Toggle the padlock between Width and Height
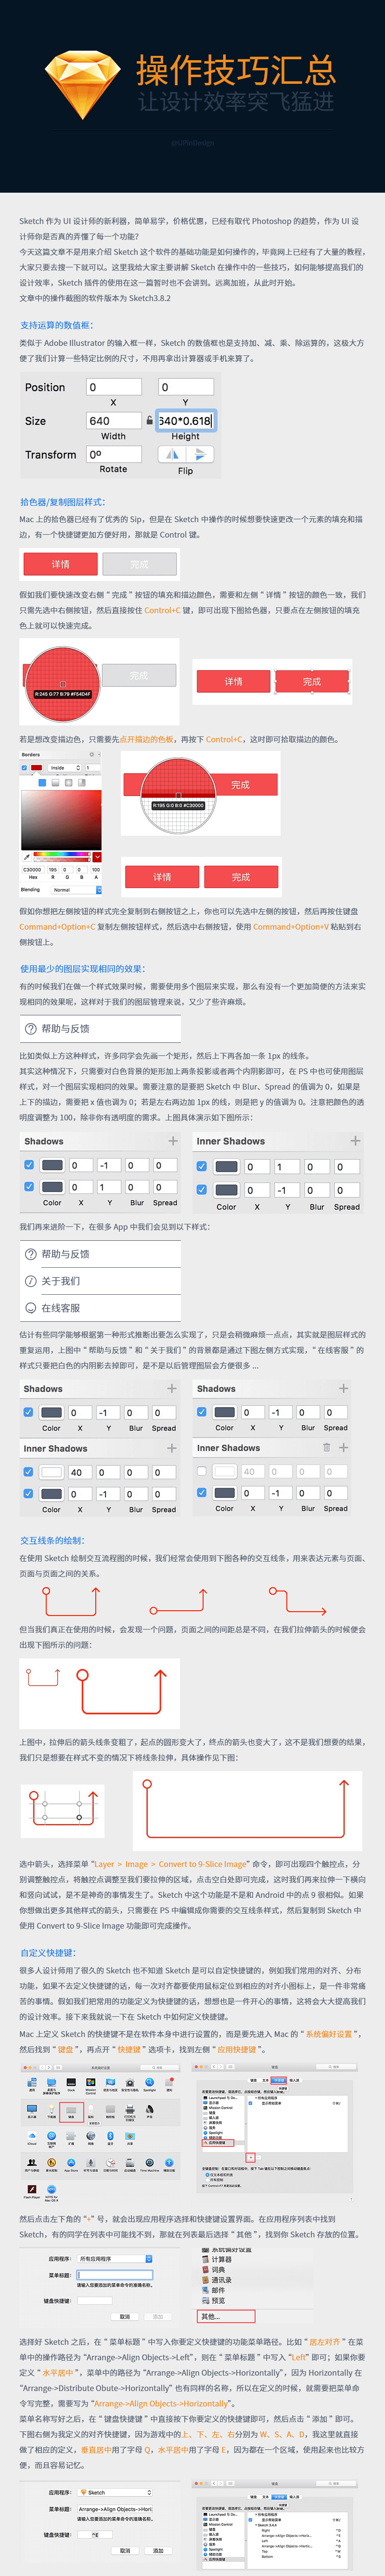 click(x=150, y=421)
